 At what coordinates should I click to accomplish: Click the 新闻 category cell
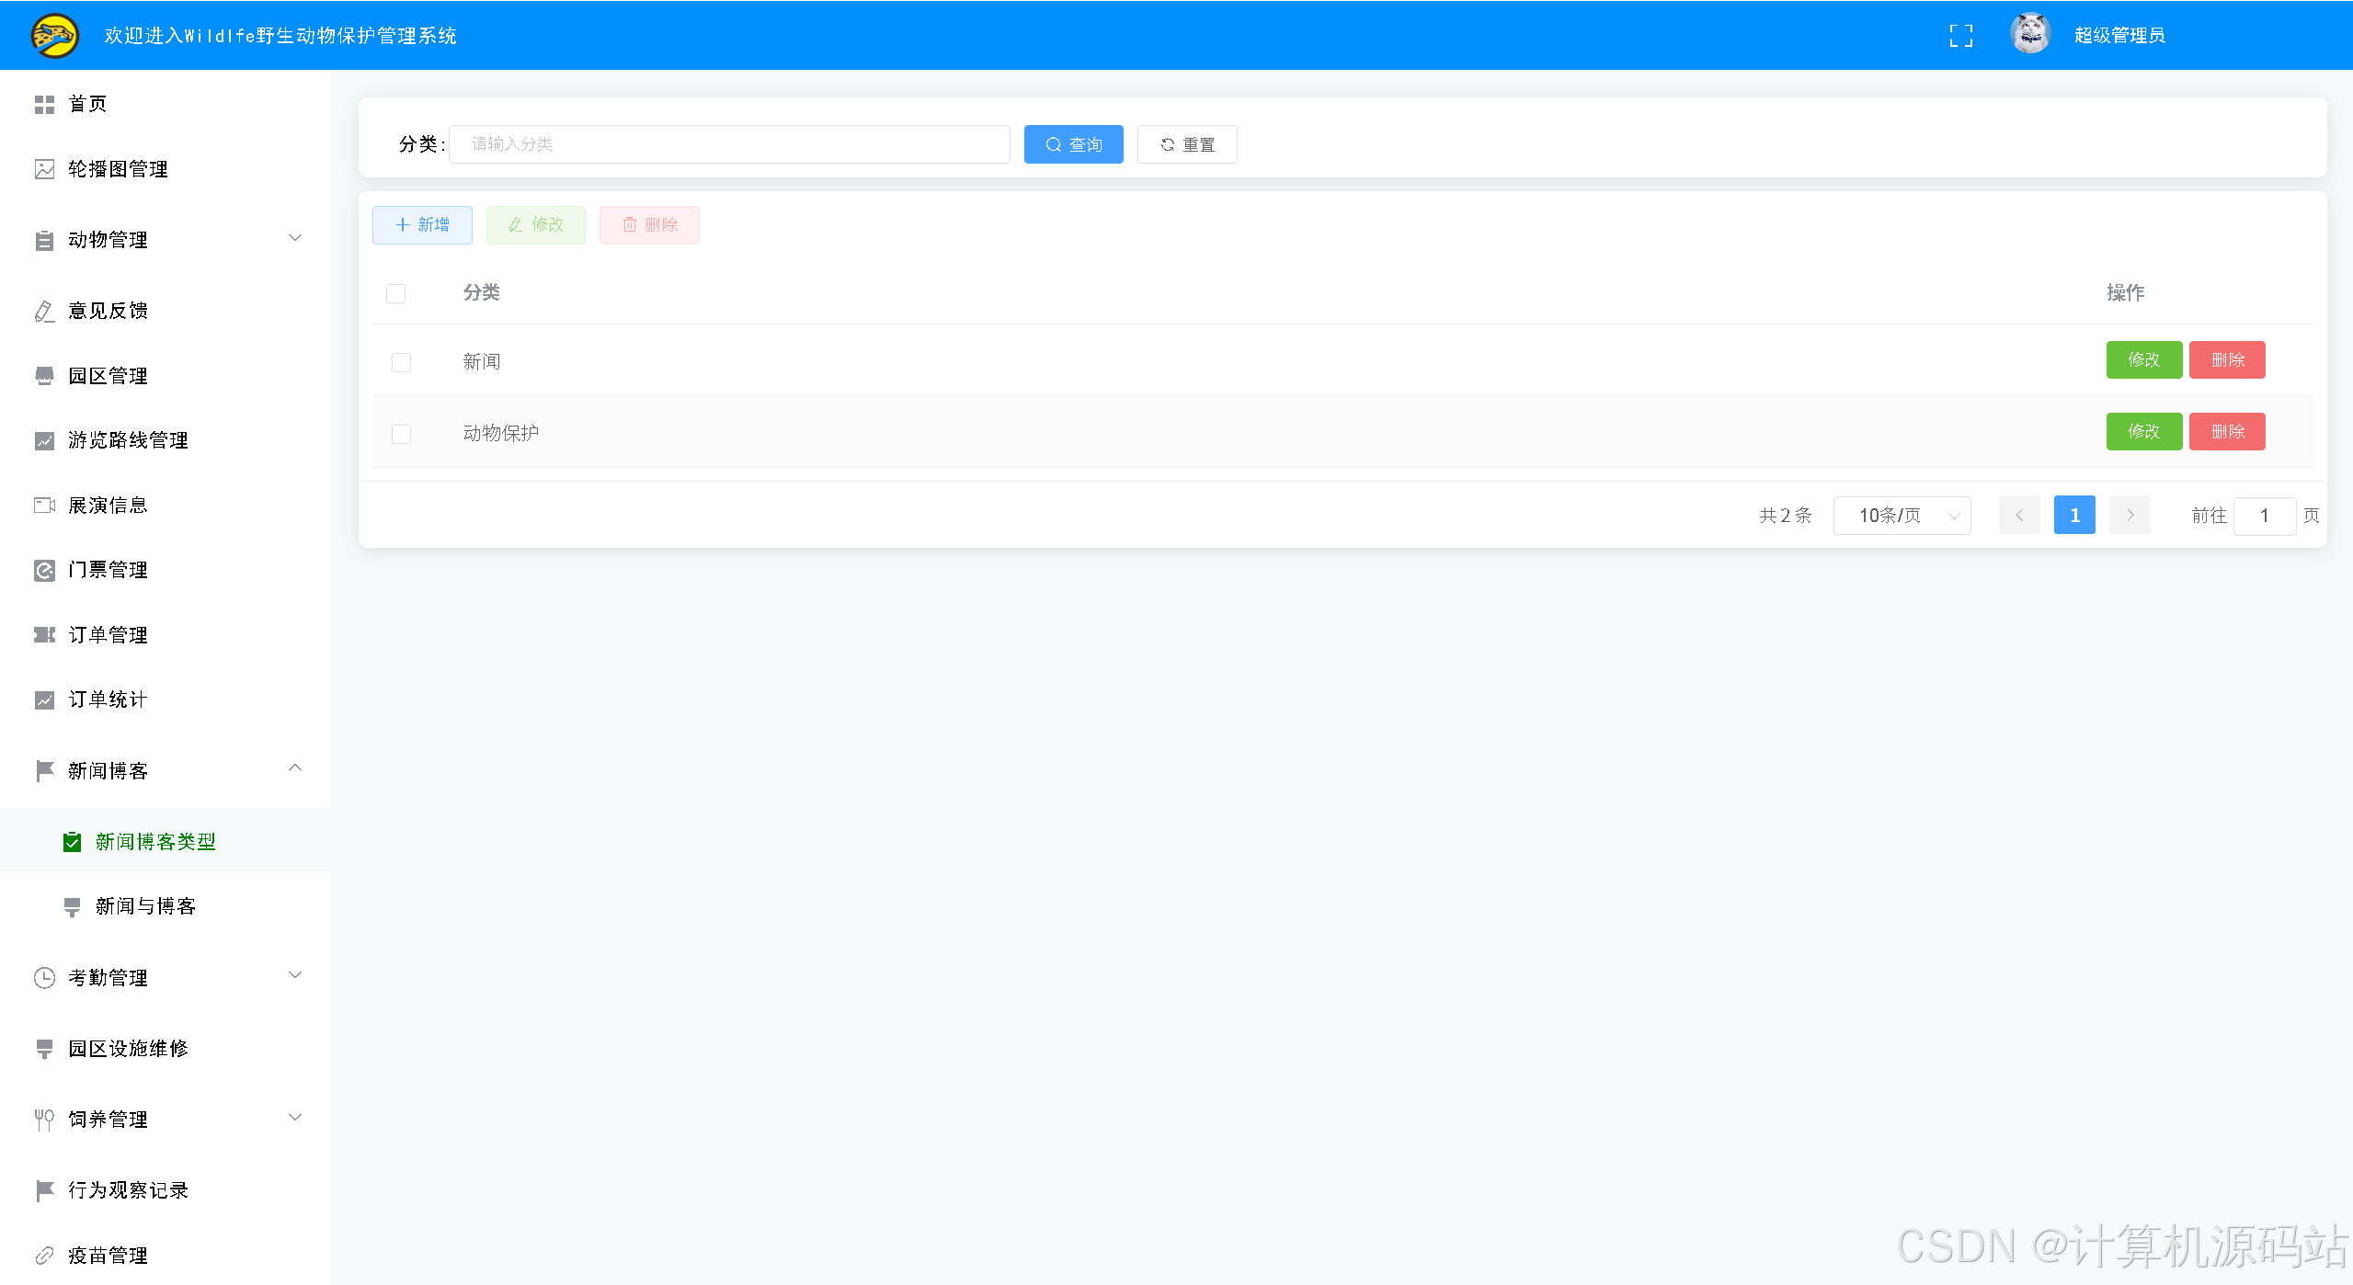click(x=482, y=362)
